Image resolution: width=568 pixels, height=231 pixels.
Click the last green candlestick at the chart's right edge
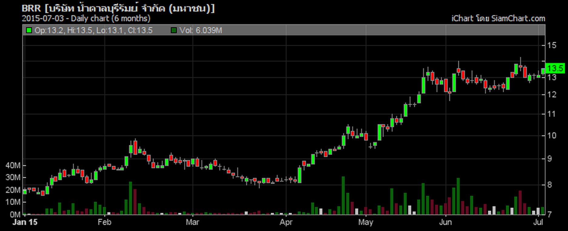[543, 71]
